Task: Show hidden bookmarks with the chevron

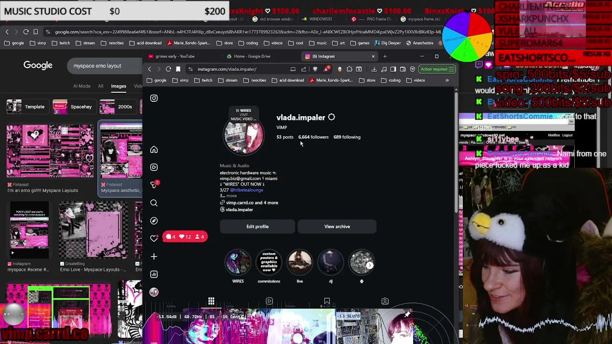Action: pos(447,80)
